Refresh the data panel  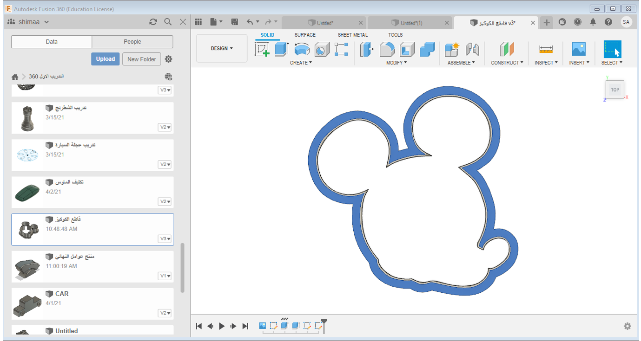(x=153, y=22)
